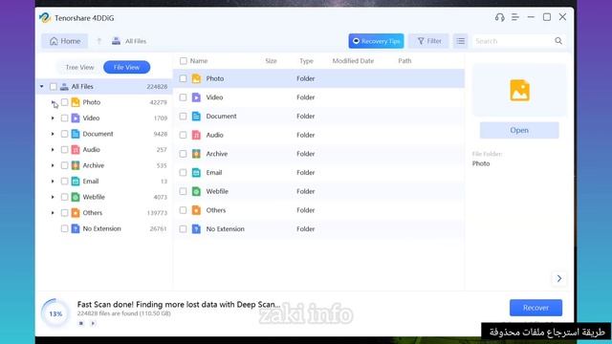Sort by Type column header
This screenshot has width=612, height=344.
(x=306, y=61)
